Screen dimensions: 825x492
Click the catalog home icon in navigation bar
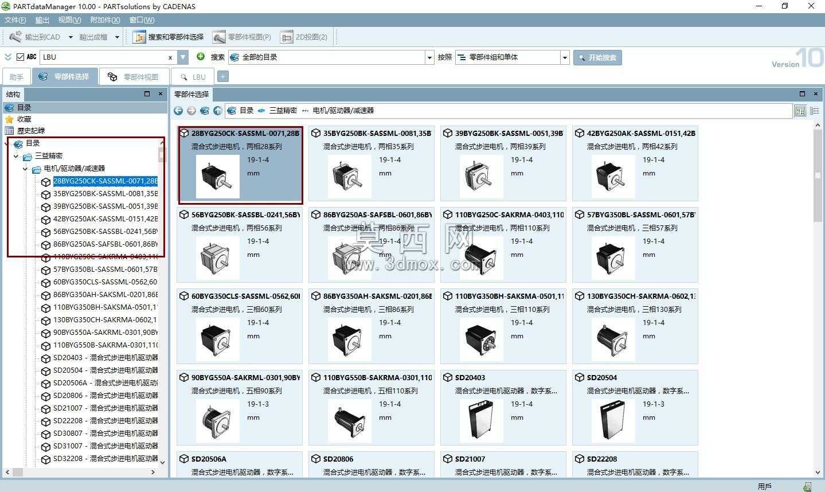pos(205,111)
